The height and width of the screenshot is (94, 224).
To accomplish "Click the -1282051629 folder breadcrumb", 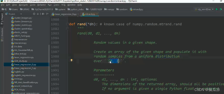I will pos(94,9).
